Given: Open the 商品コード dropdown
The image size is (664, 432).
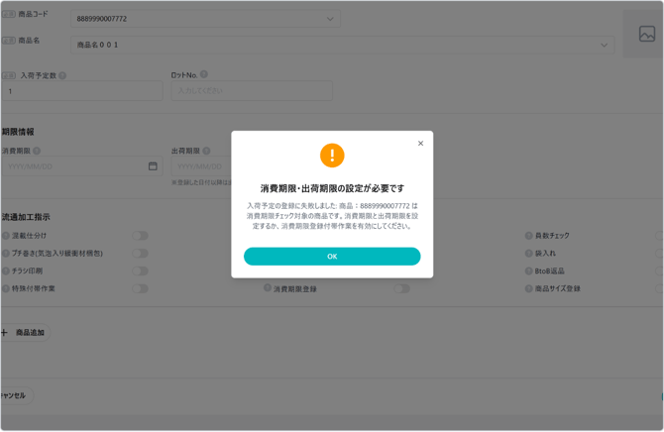Looking at the screenshot, I should click(330, 19).
